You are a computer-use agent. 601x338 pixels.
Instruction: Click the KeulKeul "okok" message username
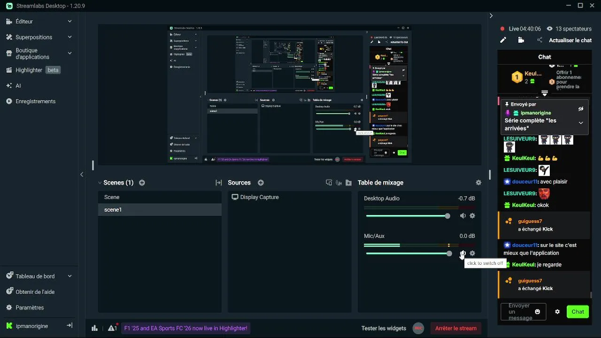click(x=524, y=205)
